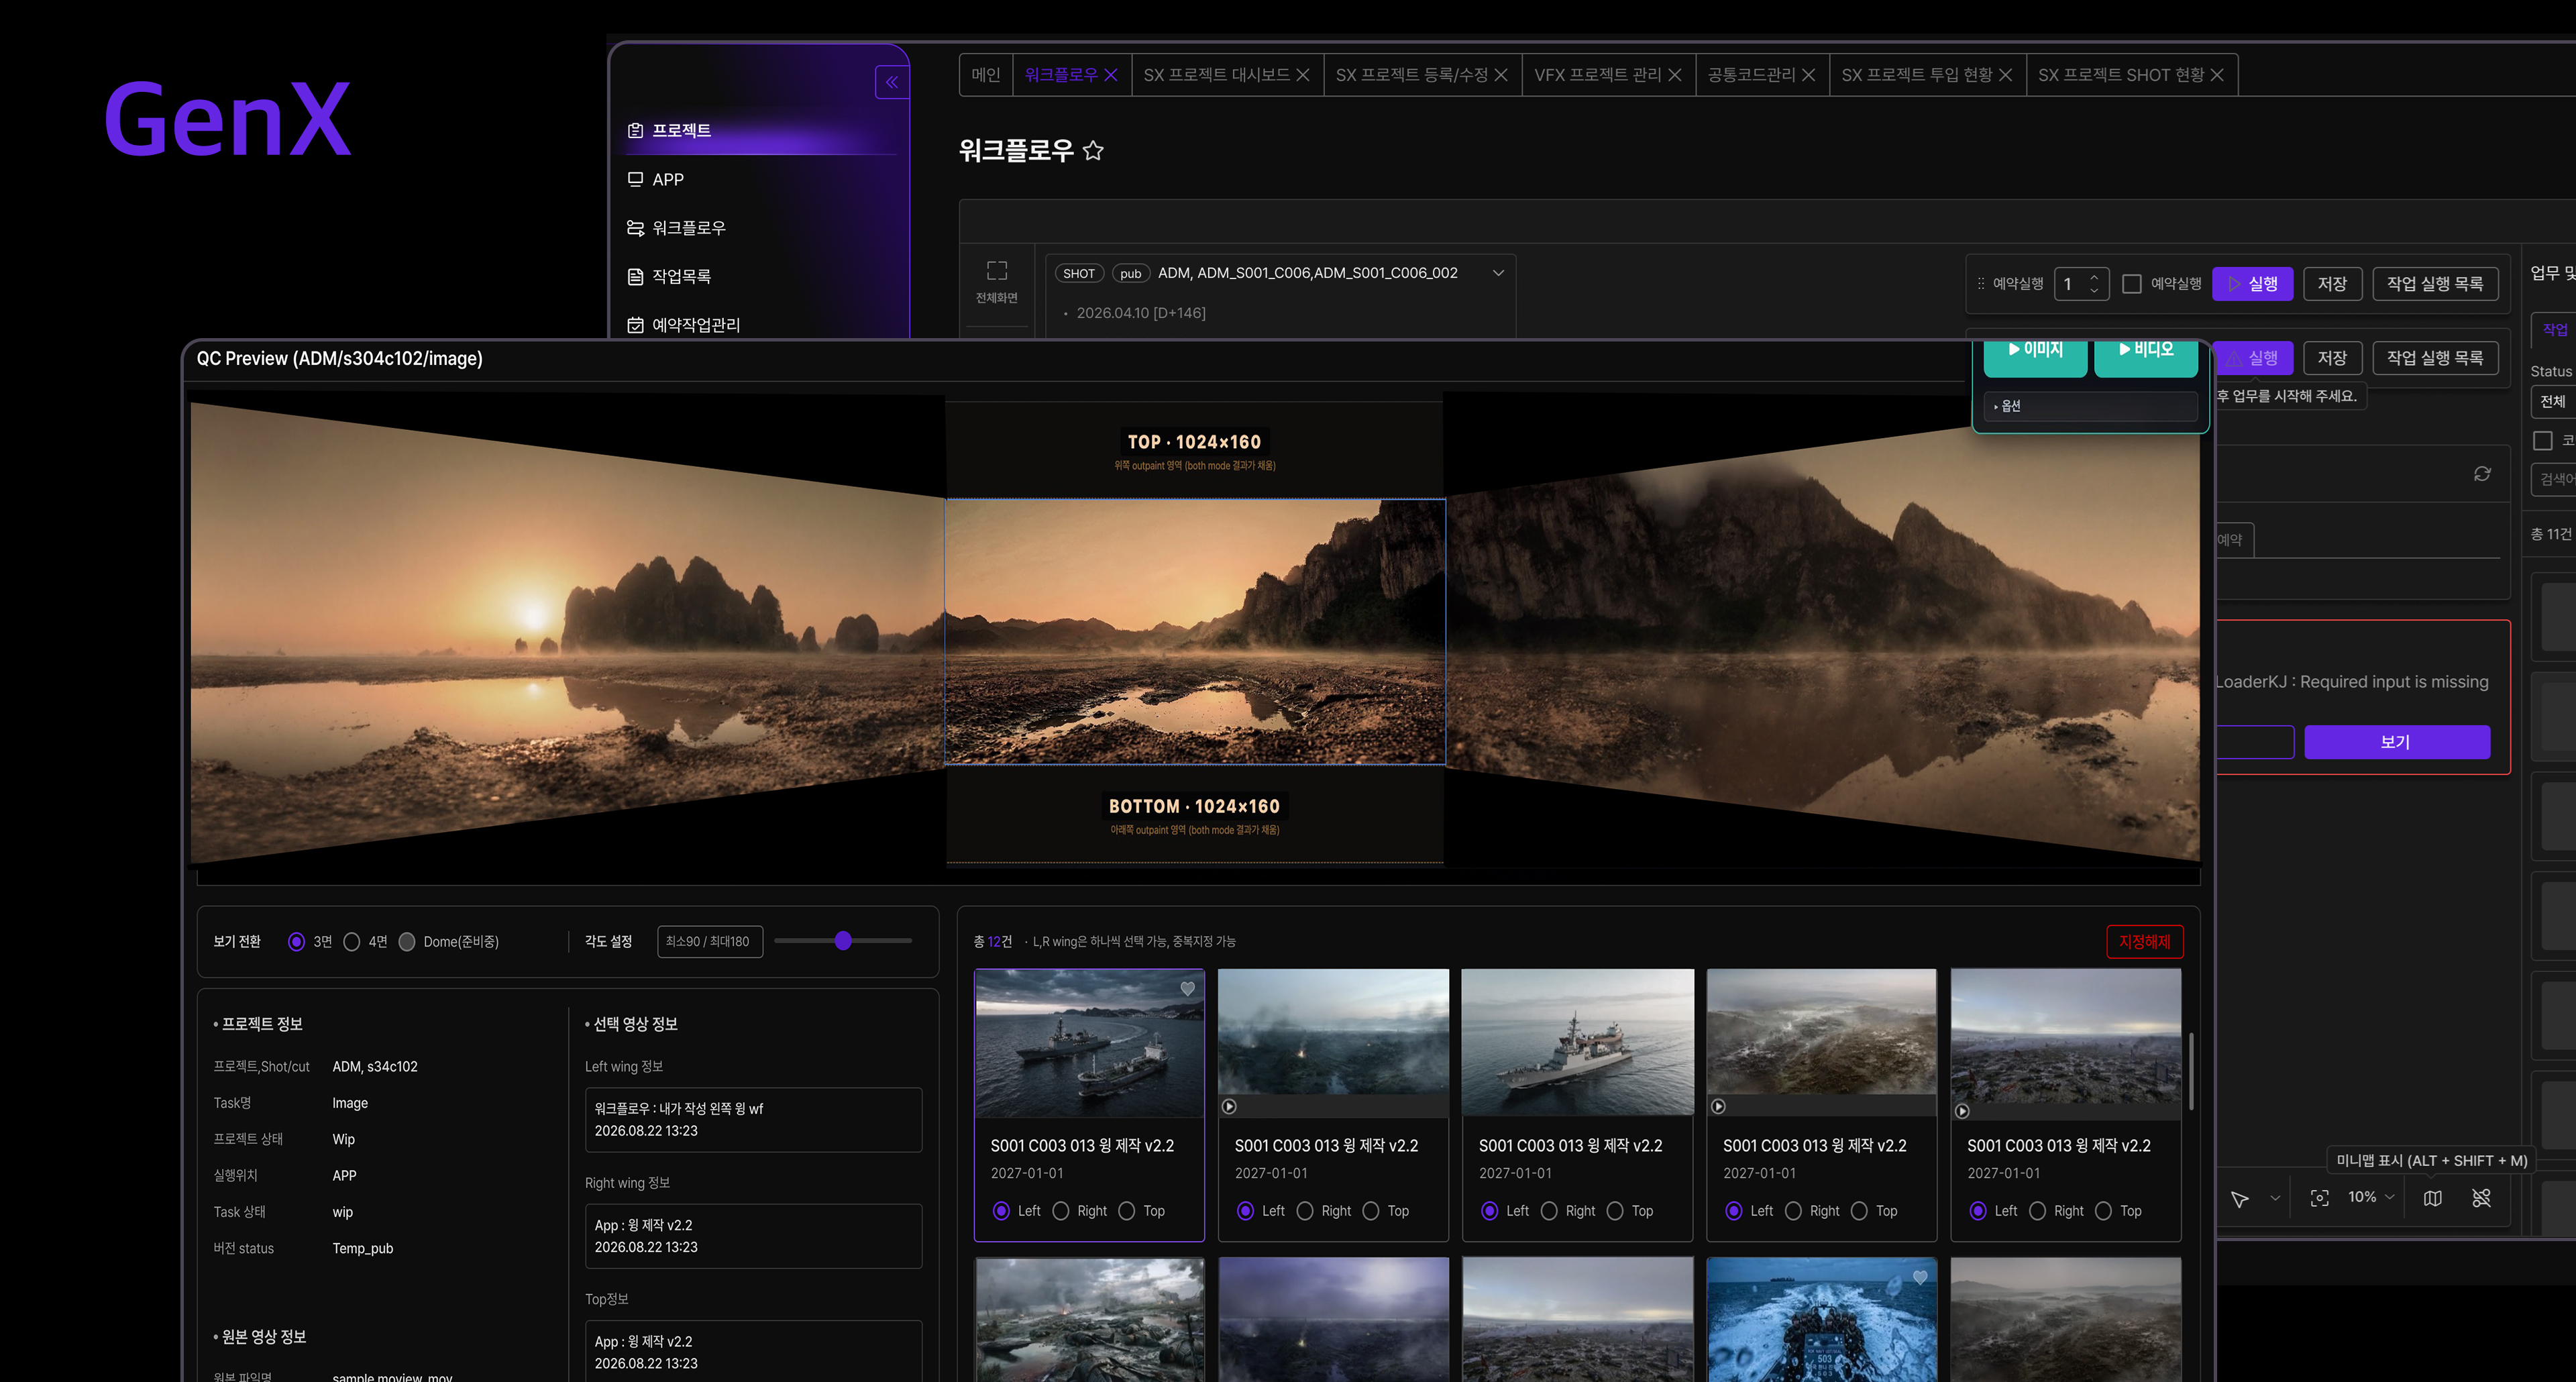Expand the SHOT pub selection dropdown
This screenshot has width=2576, height=1382.
[x=1498, y=273]
